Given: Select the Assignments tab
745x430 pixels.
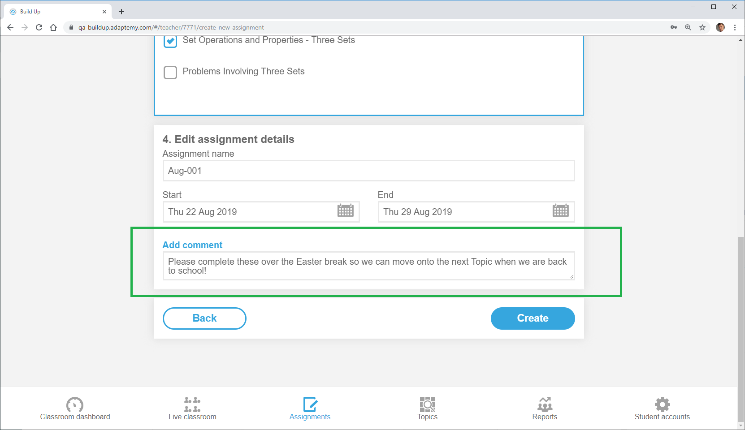Looking at the screenshot, I should 310,408.
